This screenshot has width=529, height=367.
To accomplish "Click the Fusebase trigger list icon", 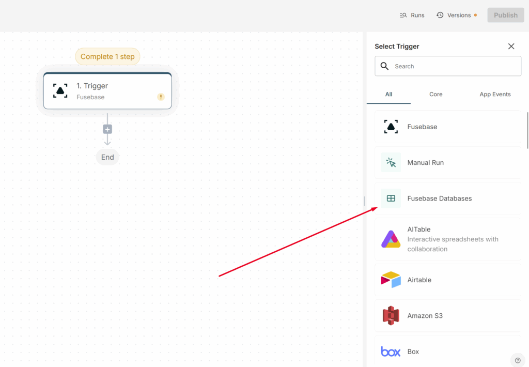I will point(391,127).
